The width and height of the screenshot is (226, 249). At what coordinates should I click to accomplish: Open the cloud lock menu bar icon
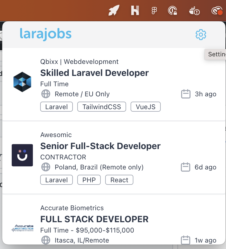tap(172, 11)
